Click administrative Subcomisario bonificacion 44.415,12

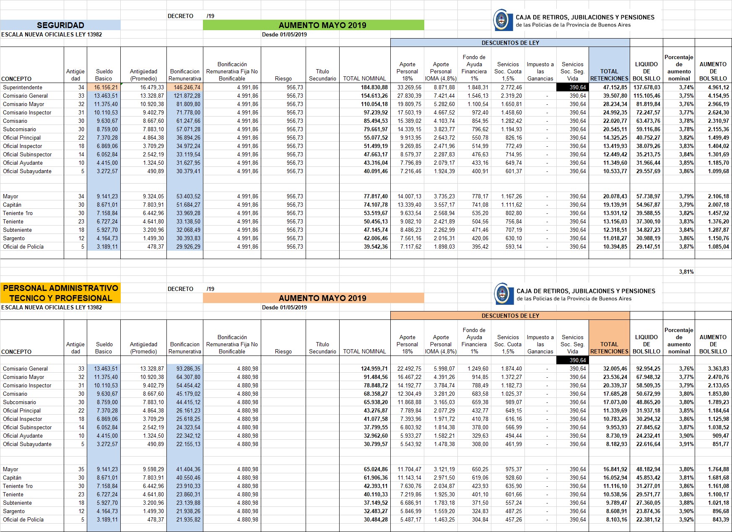click(185, 402)
